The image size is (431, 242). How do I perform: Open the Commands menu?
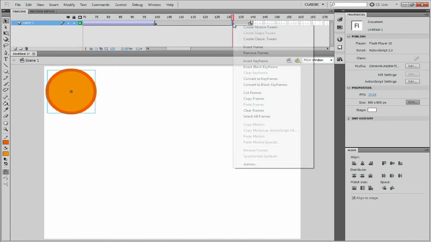(x=100, y=5)
